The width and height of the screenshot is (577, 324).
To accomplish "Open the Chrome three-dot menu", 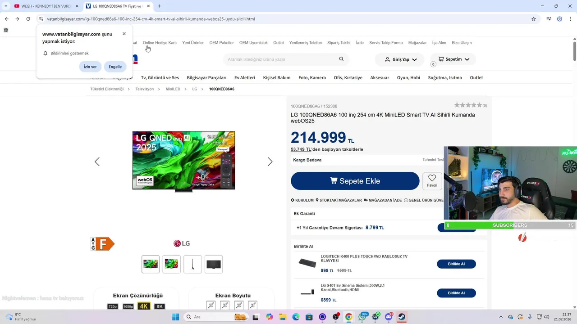I will [570, 19].
